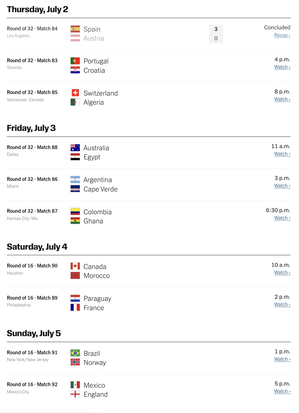The width and height of the screenshot is (299, 413).
Task: Click the Canada flag icon
Action: [75, 266]
